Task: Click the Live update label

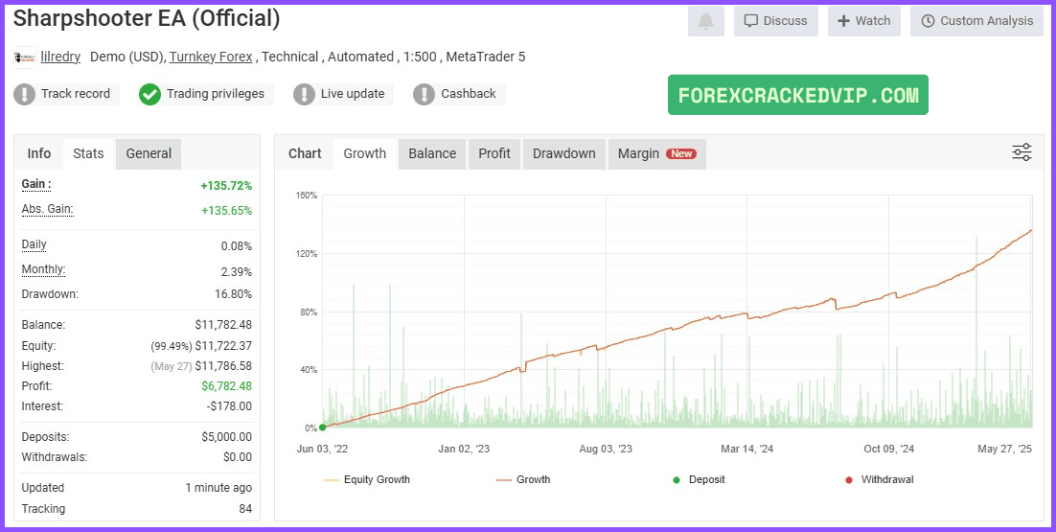Action: click(x=353, y=94)
